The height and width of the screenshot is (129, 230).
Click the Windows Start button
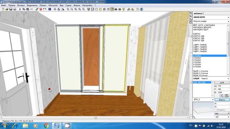coord(4,126)
